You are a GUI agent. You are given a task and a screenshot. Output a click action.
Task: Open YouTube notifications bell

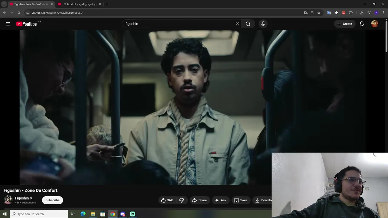(362, 24)
